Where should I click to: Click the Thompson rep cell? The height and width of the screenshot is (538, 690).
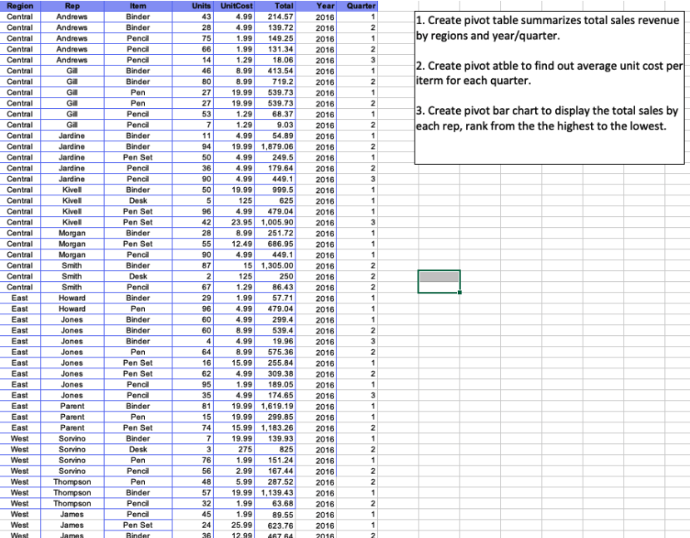point(72,481)
